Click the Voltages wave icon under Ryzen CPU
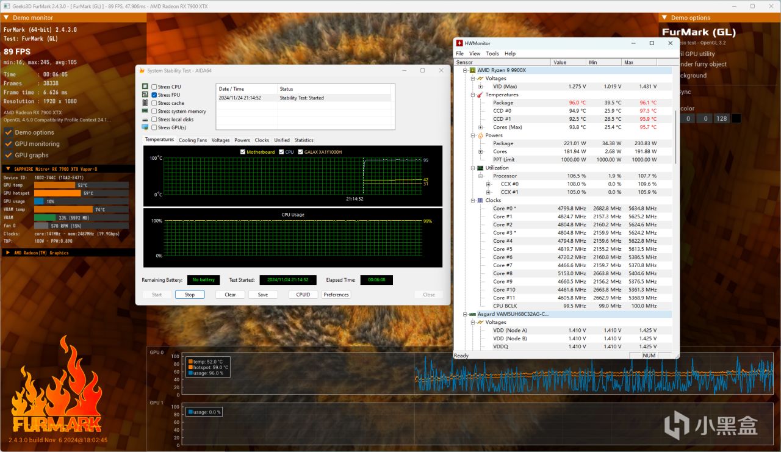Screen dimensions: 781x452 [x=480, y=78]
